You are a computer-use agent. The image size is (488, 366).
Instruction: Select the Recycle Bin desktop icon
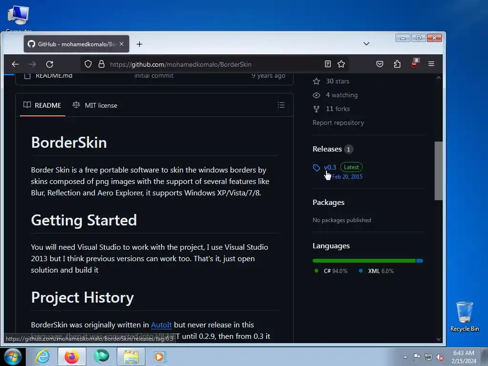pyautogui.click(x=464, y=316)
